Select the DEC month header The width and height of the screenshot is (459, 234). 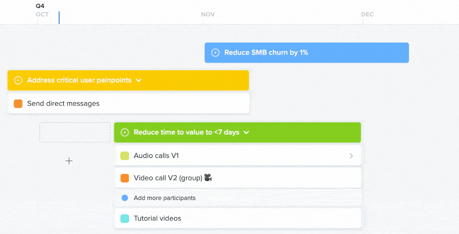(x=368, y=15)
